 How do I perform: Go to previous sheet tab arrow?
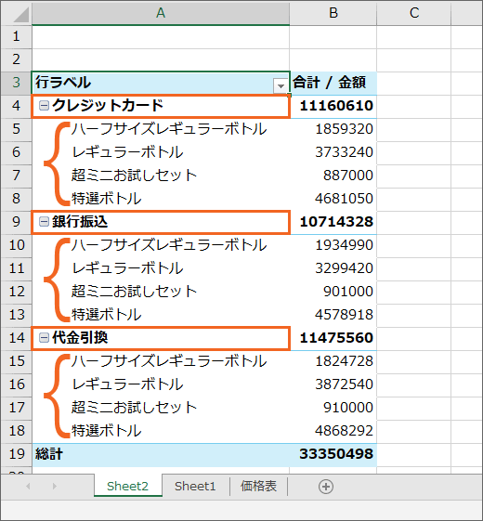coord(28,487)
